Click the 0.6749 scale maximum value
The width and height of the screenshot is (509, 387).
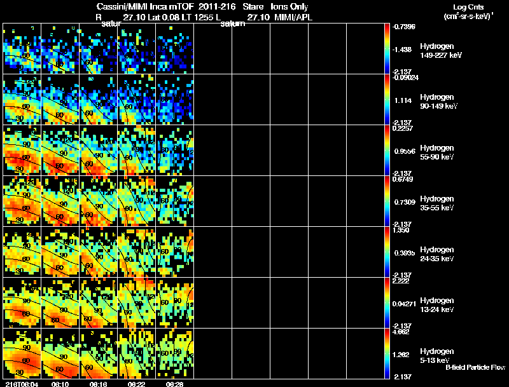coord(403,179)
